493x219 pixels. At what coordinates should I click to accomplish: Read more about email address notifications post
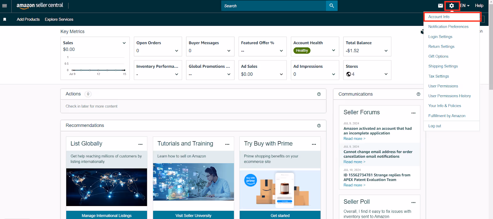(354, 162)
